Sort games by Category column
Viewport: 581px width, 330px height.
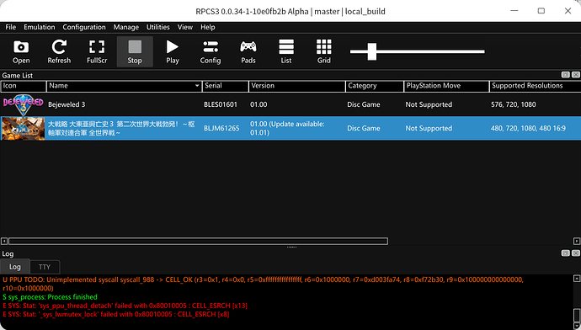[375, 86]
